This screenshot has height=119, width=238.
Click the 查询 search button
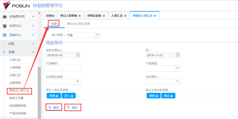[54, 107]
